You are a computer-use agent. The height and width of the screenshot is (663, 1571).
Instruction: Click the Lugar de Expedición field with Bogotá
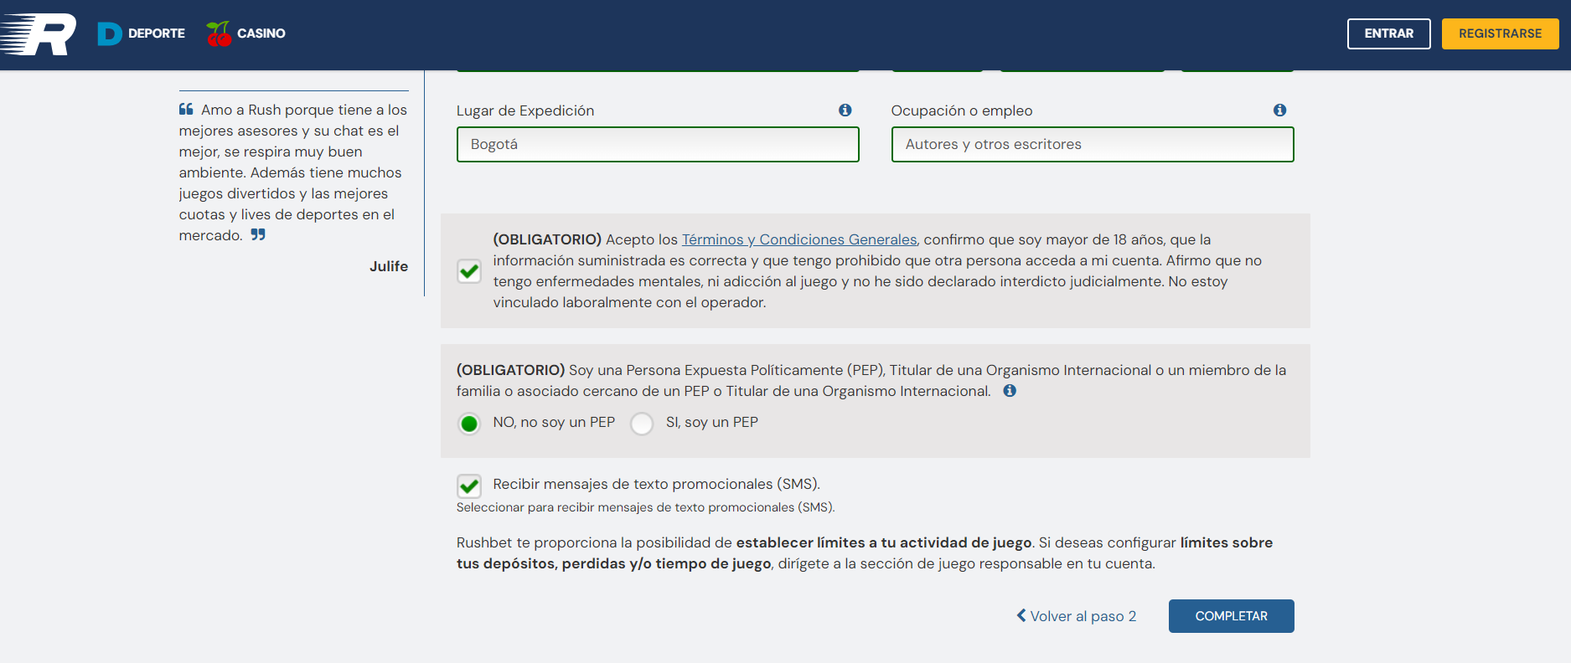(658, 144)
